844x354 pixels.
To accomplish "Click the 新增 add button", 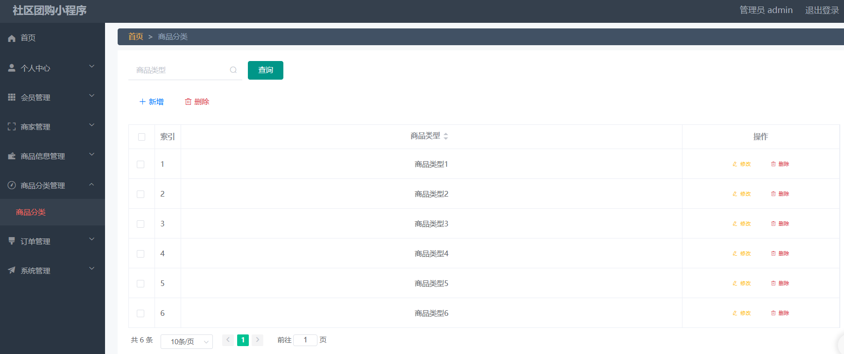I will point(152,102).
